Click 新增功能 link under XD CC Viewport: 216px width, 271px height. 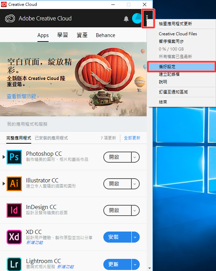(34, 243)
